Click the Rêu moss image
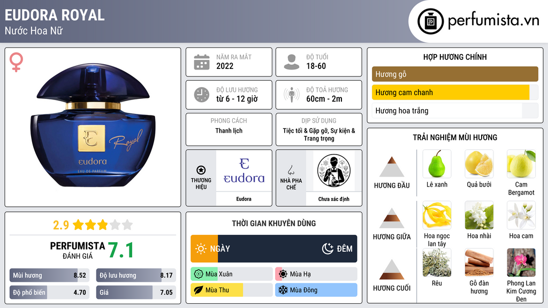This screenshot has width=548, height=308. click(x=437, y=263)
